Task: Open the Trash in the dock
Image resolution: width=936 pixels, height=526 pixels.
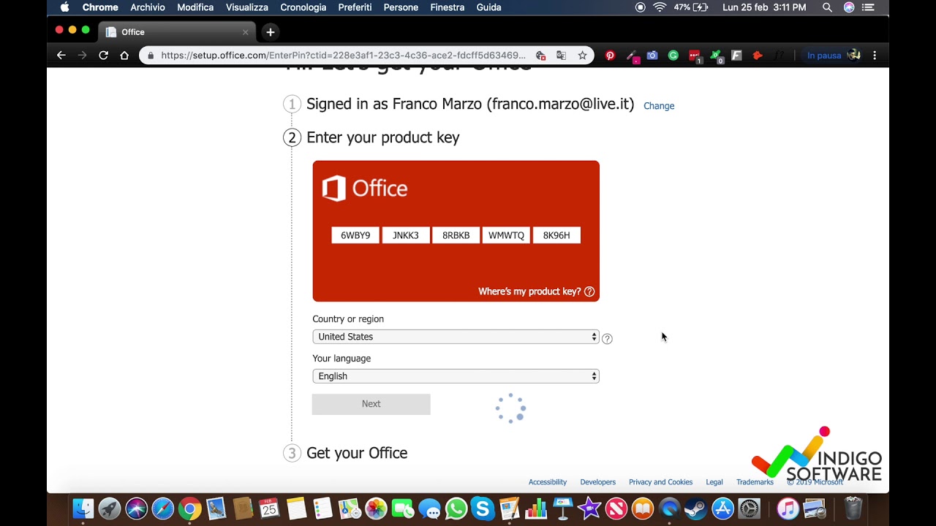Action: [853, 508]
